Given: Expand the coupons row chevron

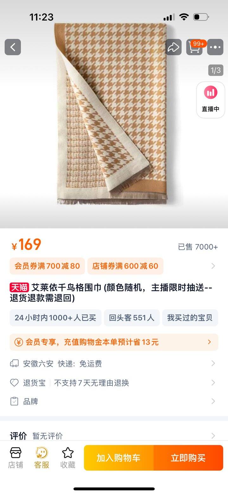Looking at the screenshot, I should click(213, 266).
